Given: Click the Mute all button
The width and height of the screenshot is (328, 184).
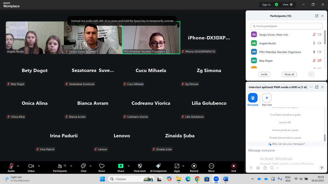Looking at the screenshot, I should tap(289, 75).
